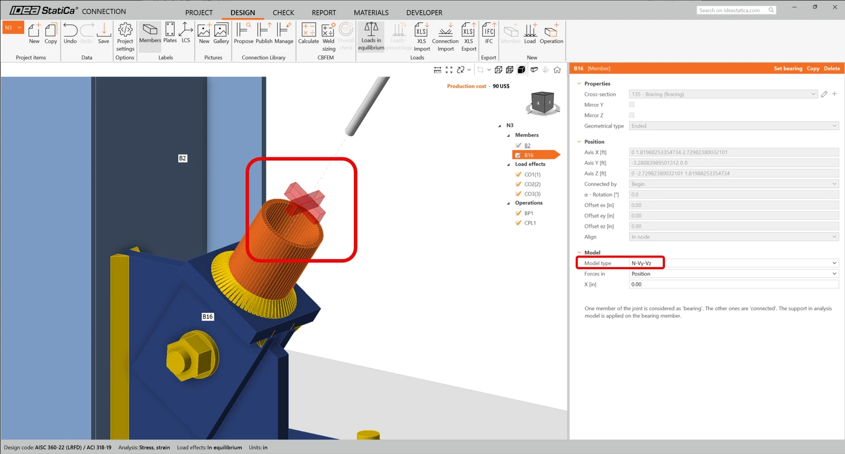The width and height of the screenshot is (845, 454).
Task: Open the rotate view options arrow
Action: pyautogui.click(x=469, y=70)
